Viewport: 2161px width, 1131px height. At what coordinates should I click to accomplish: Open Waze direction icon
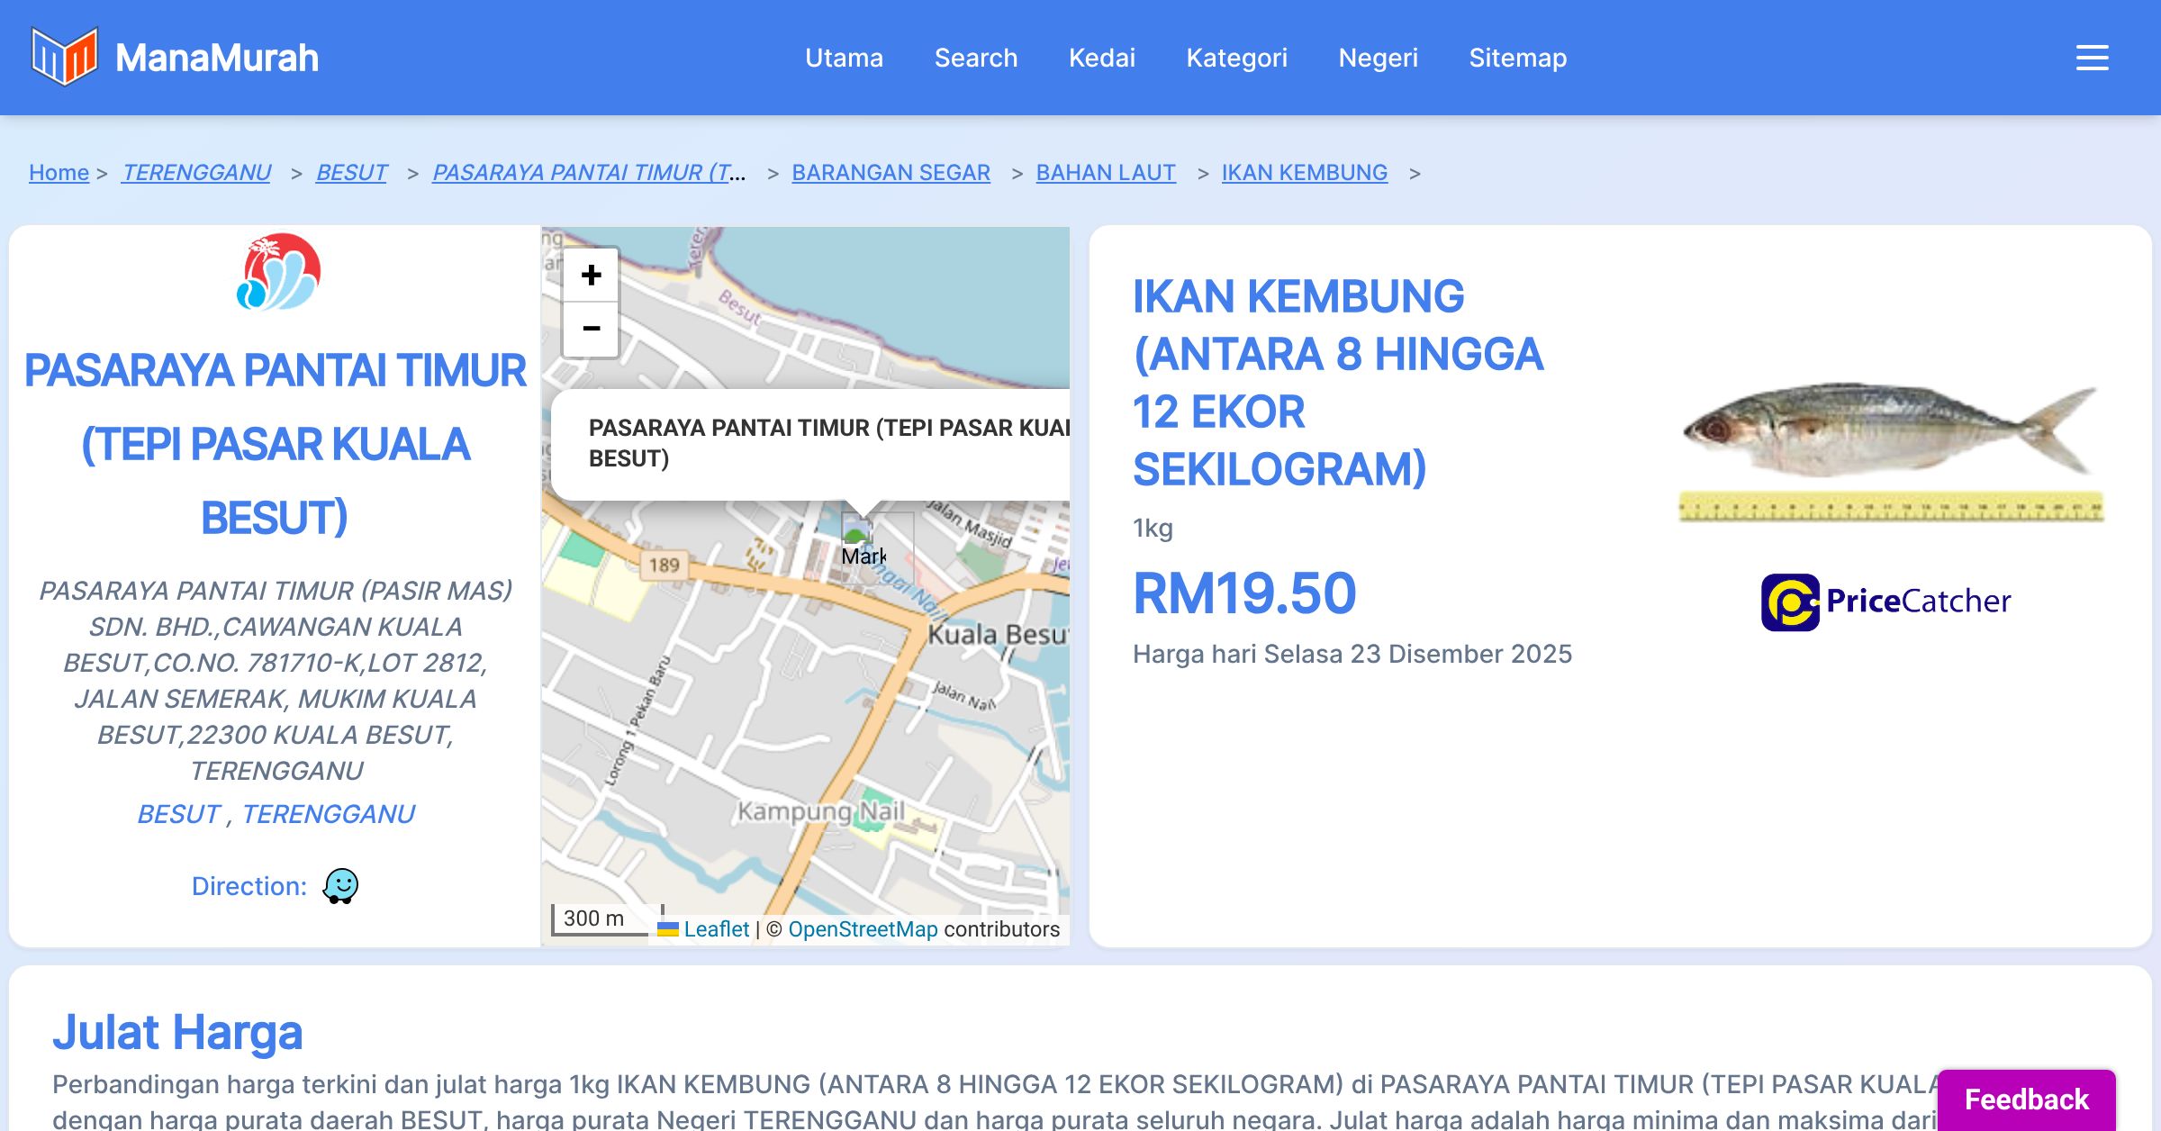[340, 886]
